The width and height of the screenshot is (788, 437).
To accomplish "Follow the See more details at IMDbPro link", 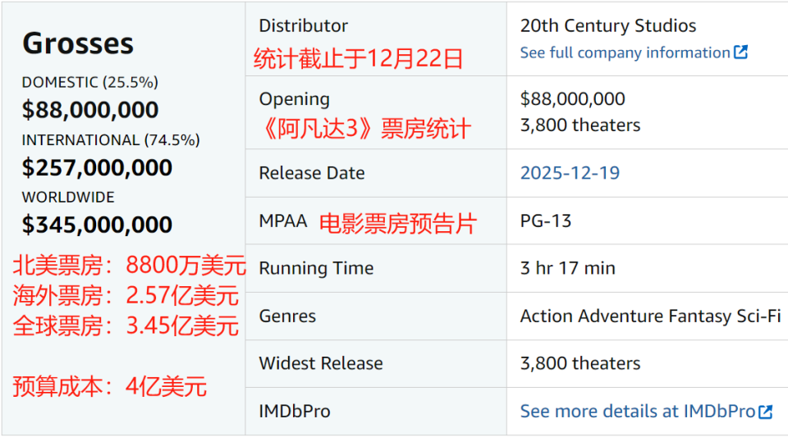I will tap(637, 412).
